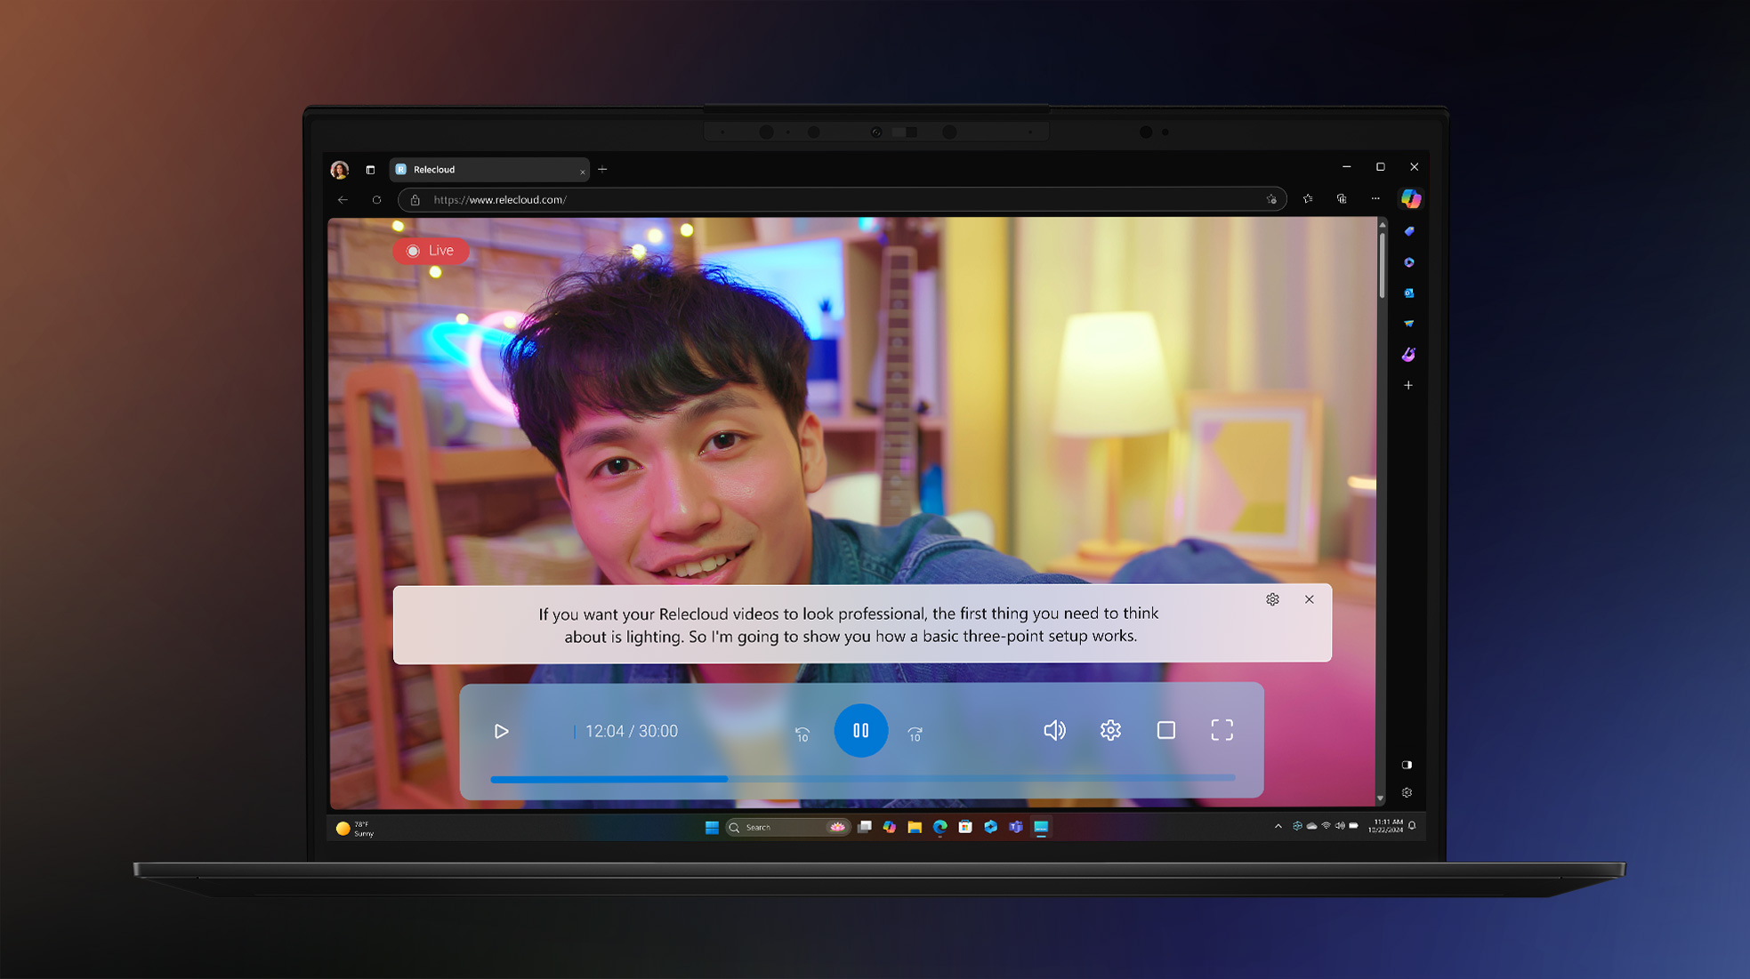Screen dimensions: 1750x979
Task: Open Copilot in the Edge toolbar
Action: click(x=1412, y=199)
